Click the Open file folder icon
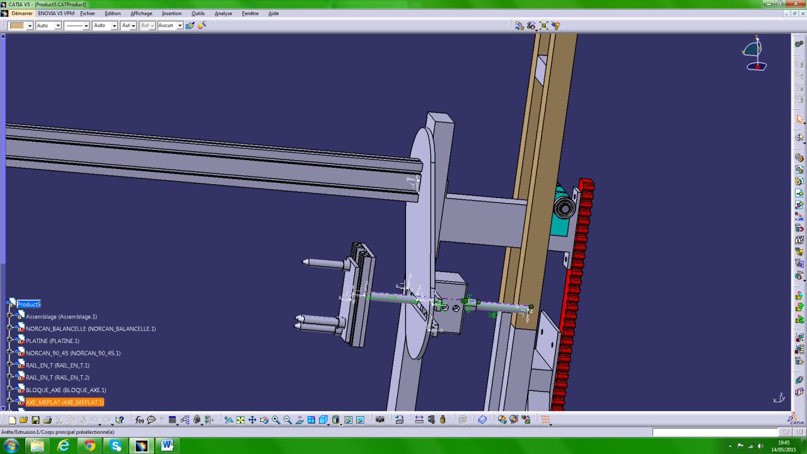This screenshot has height=454, width=807. (x=24, y=420)
